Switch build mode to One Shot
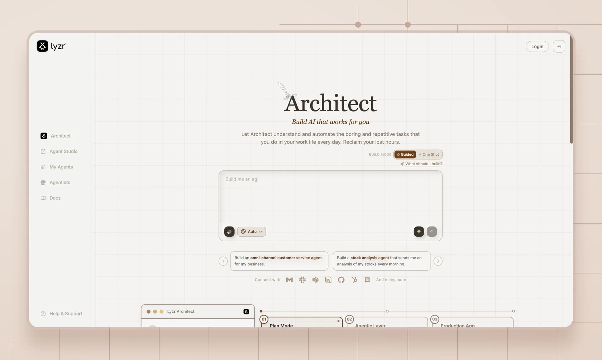 (429, 154)
